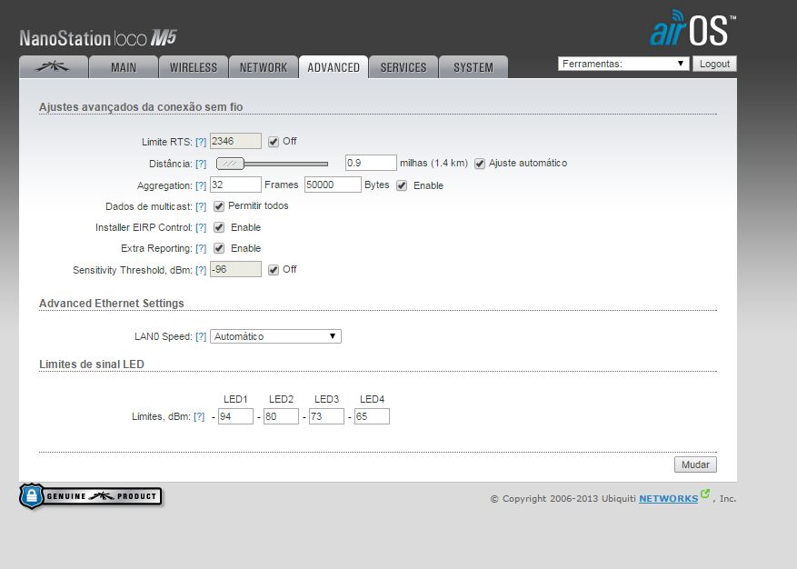Open the Ferramentas dropdown
The image size is (797, 569).
pos(623,64)
